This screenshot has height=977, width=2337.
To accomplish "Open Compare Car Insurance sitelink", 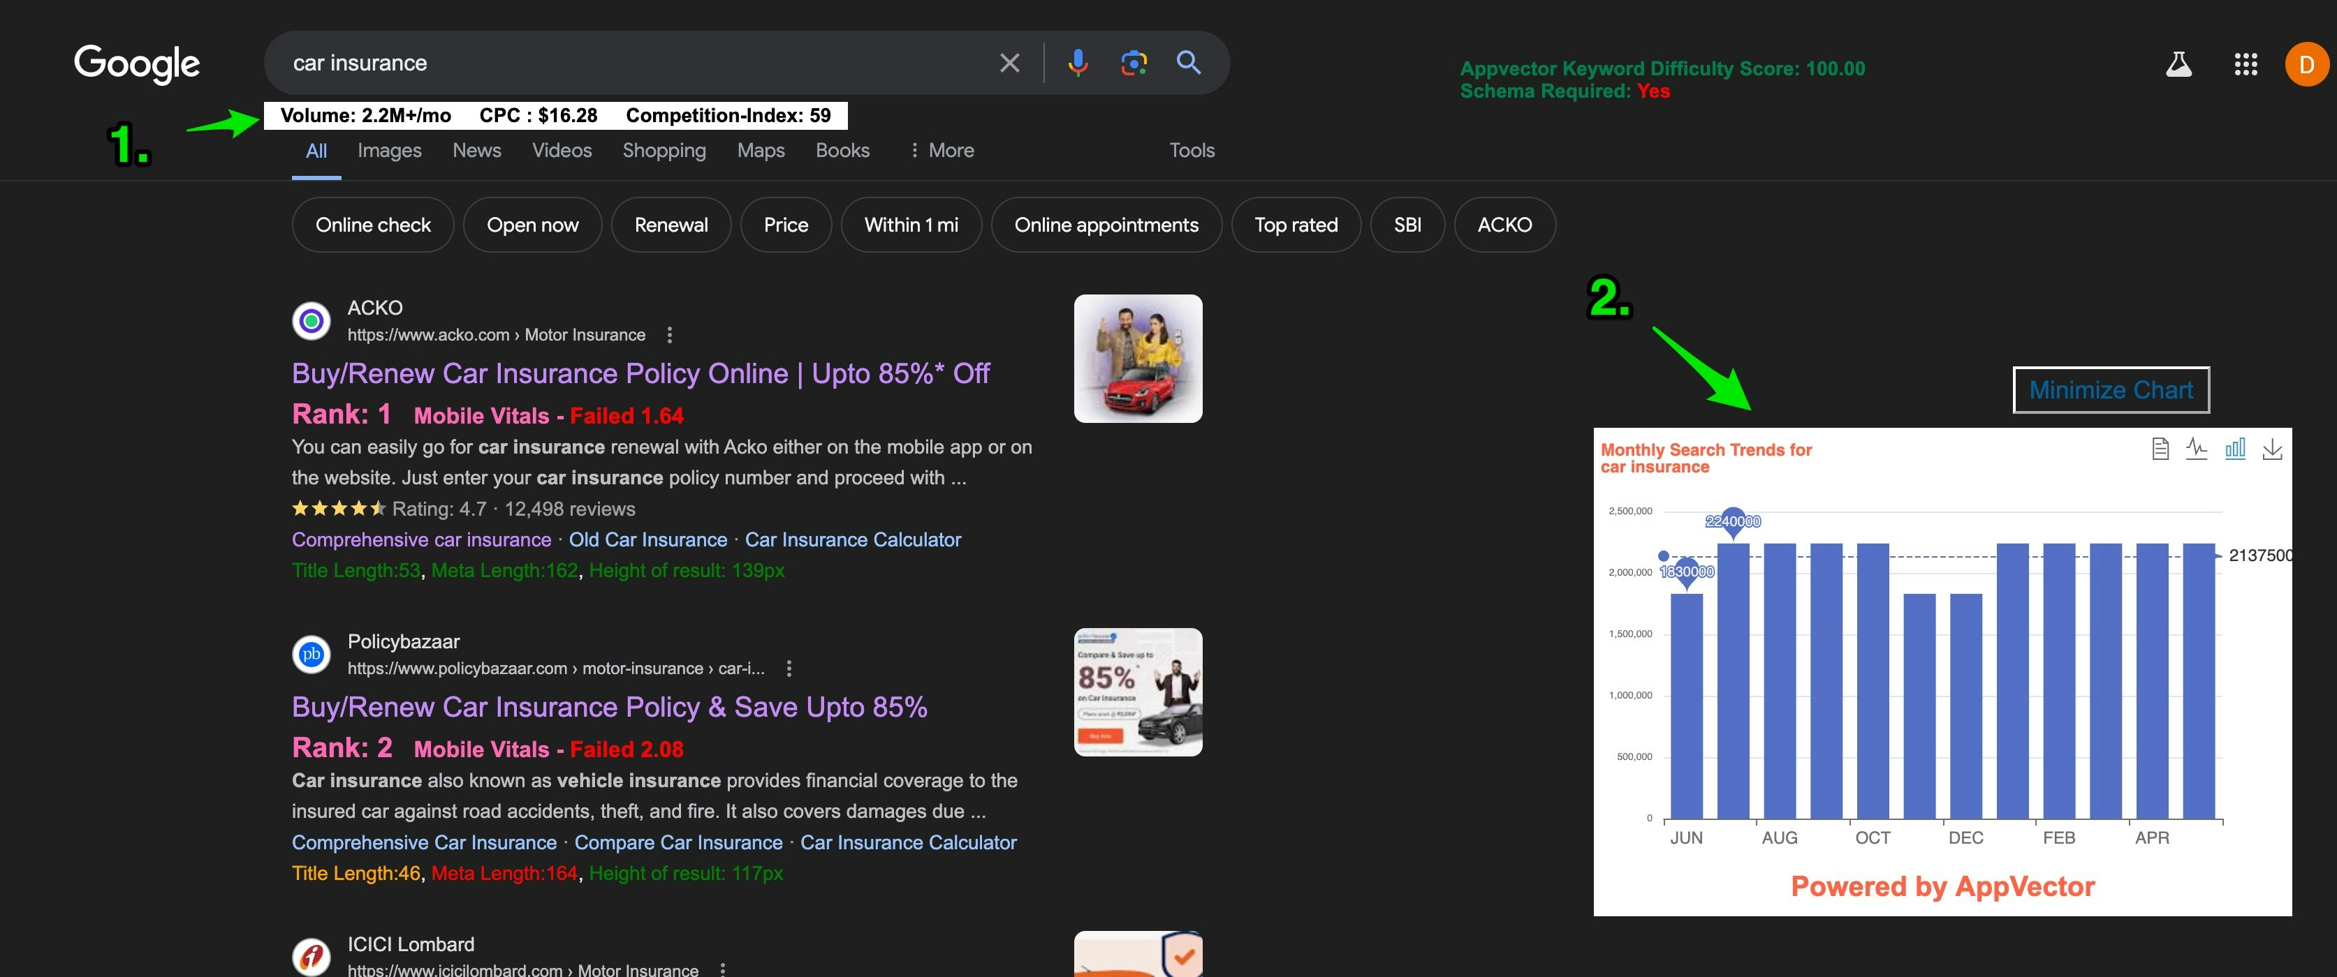I will (x=677, y=843).
